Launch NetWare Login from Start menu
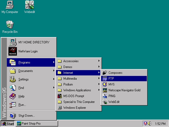The height and width of the screenshot is (127, 169). coord(31,51)
